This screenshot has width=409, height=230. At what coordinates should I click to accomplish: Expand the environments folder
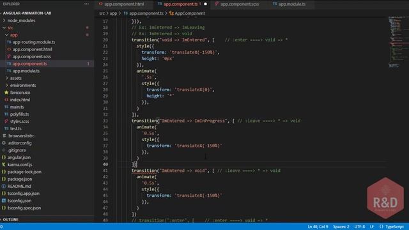coord(23,85)
